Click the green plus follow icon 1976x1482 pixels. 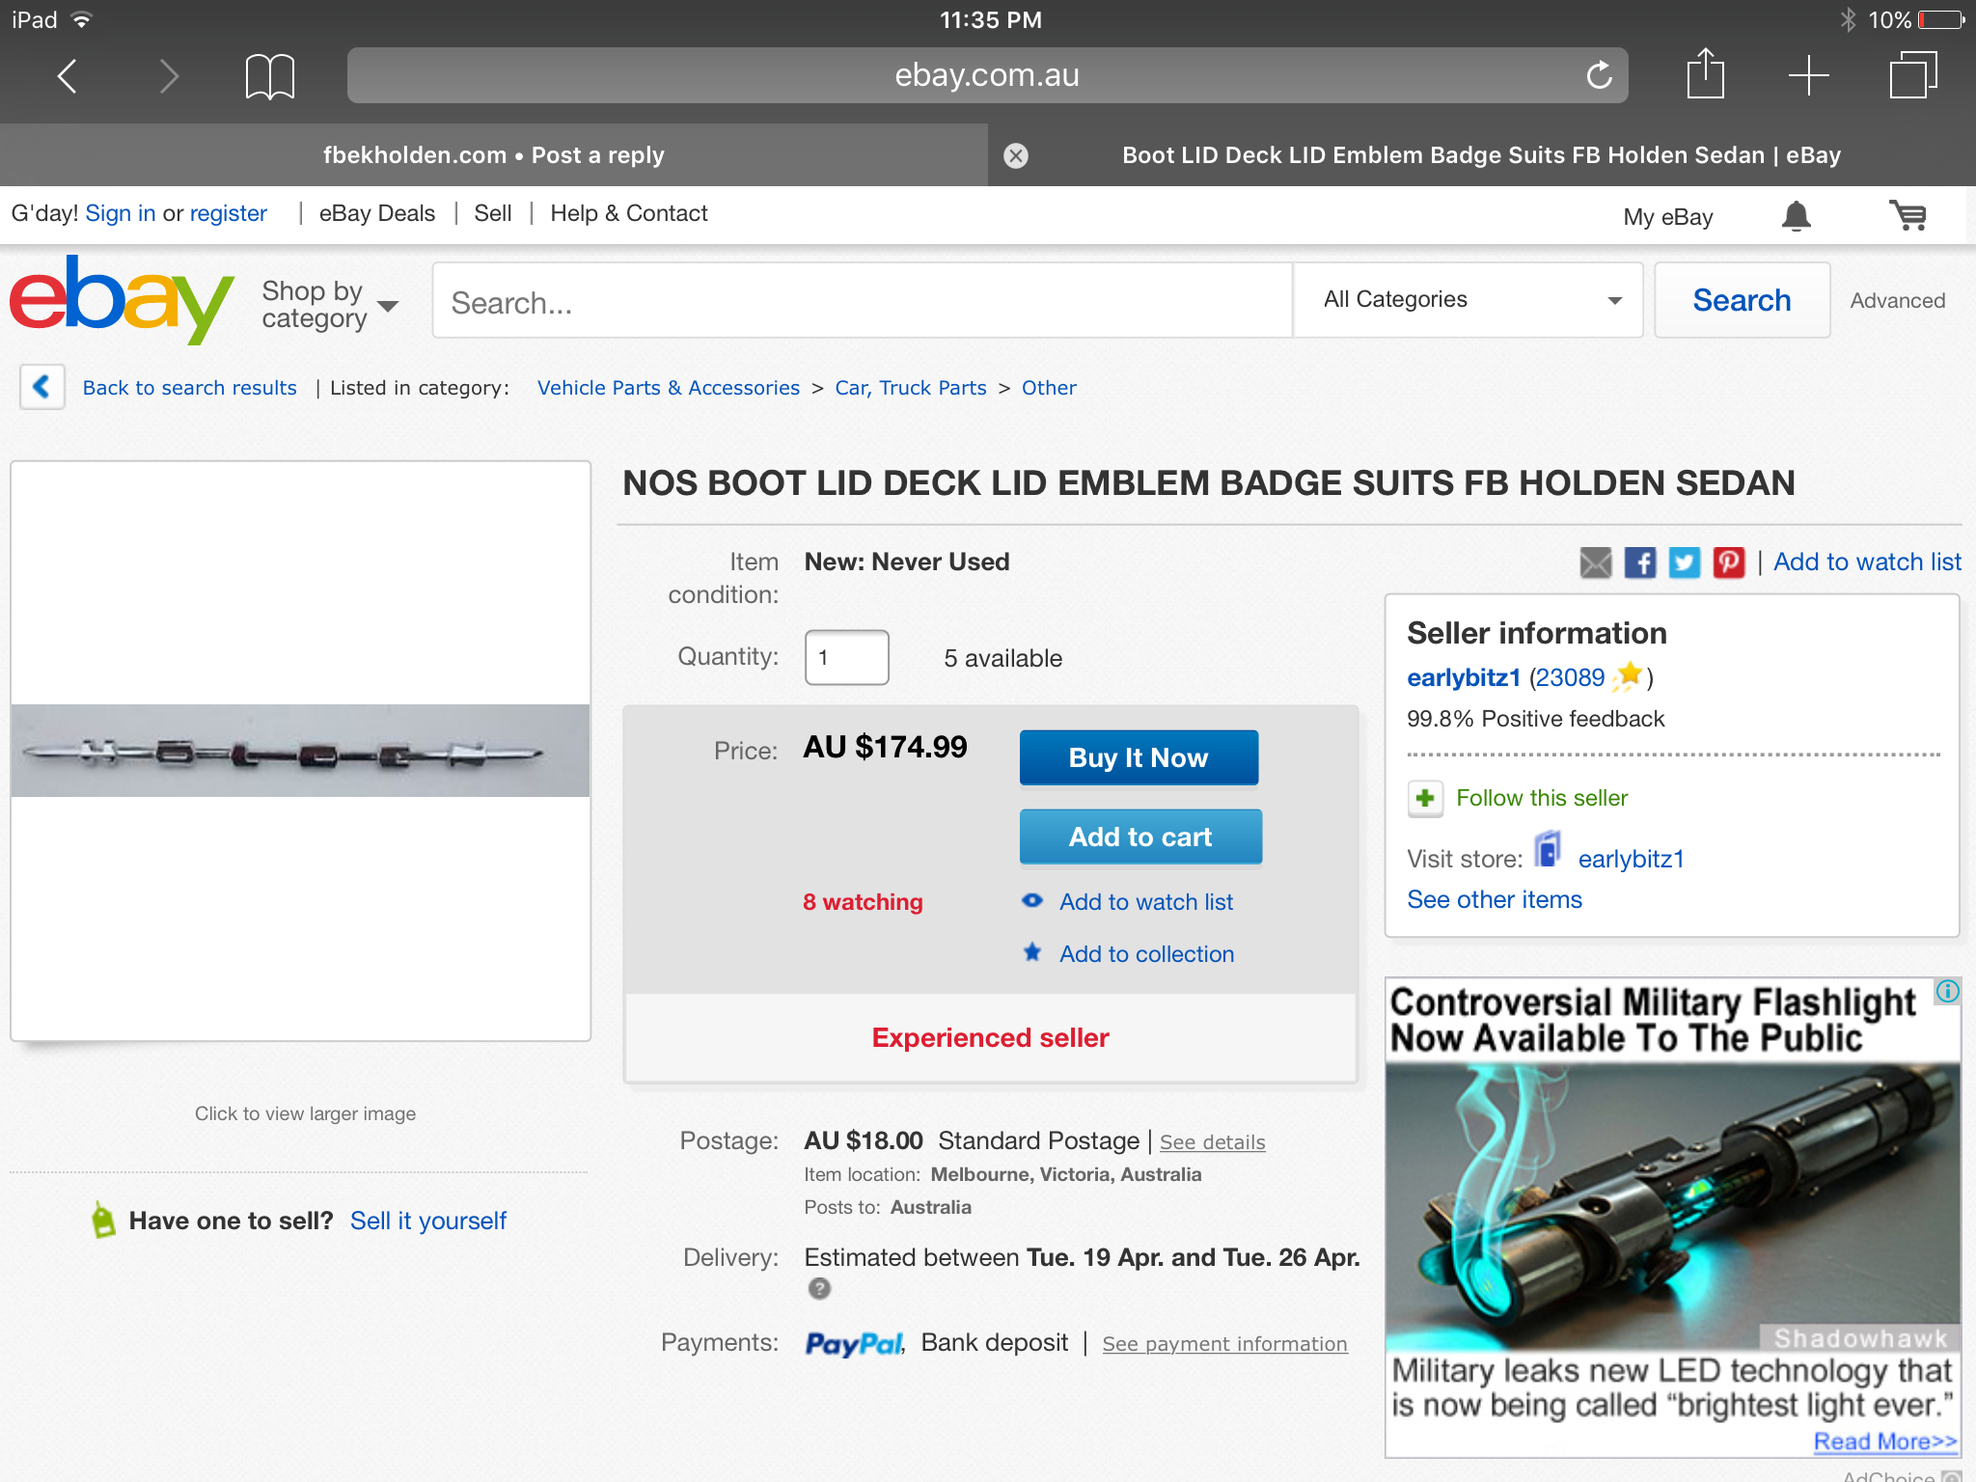[1425, 799]
